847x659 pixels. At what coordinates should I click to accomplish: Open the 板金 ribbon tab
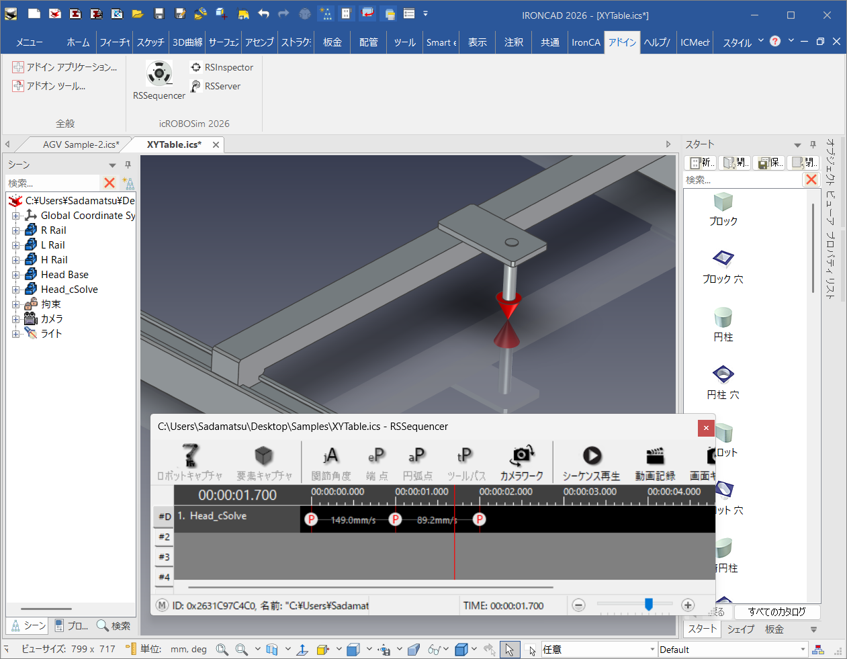332,42
